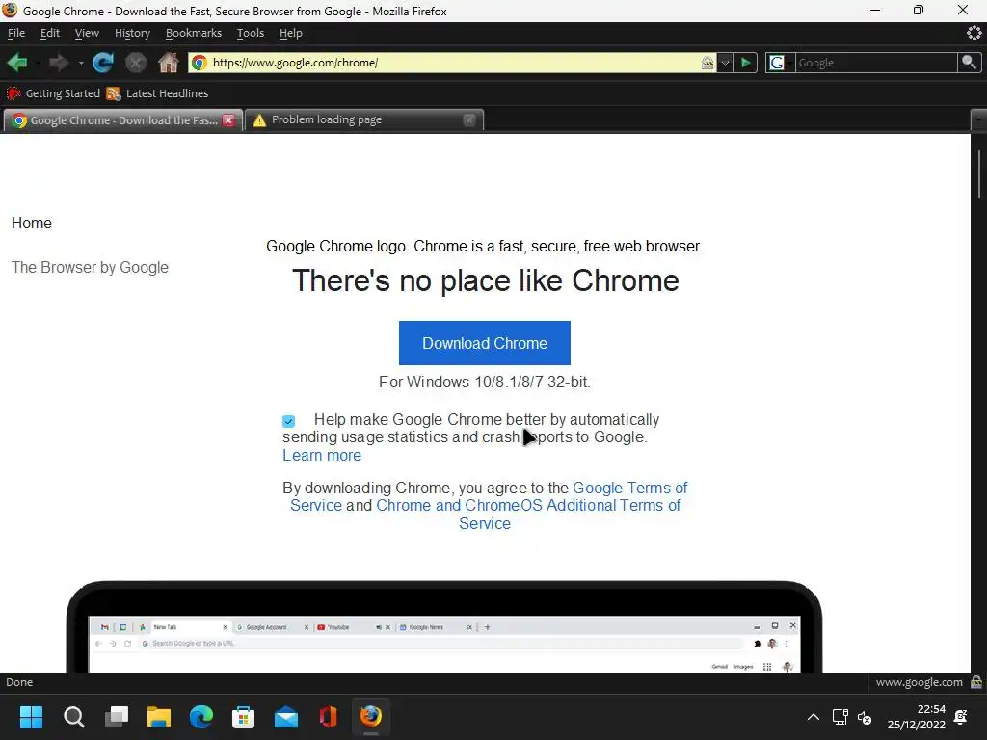Open the Learn more link
This screenshot has height=740, width=987.
point(322,455)
